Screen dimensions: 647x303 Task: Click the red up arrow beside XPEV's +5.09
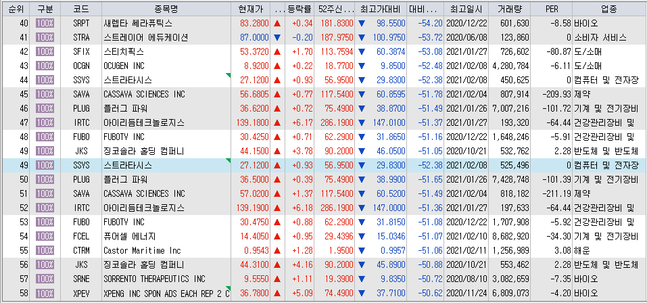(x=277, y=293)
